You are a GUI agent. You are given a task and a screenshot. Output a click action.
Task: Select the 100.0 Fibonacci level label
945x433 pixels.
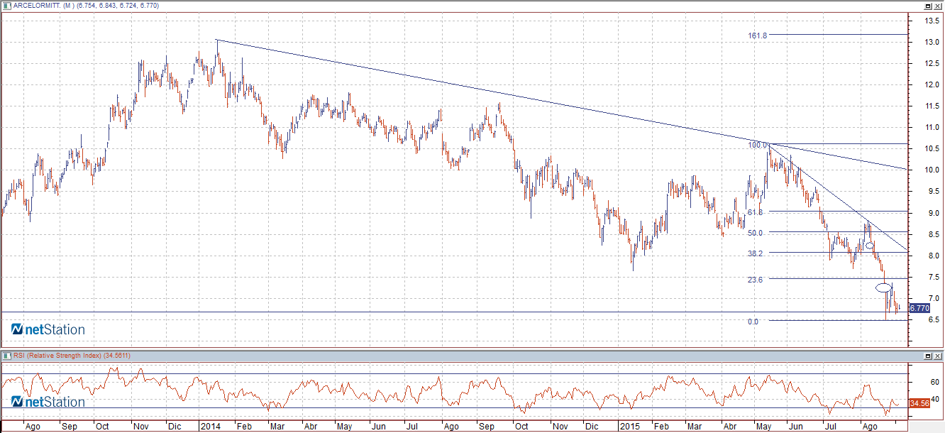(757, 145)
